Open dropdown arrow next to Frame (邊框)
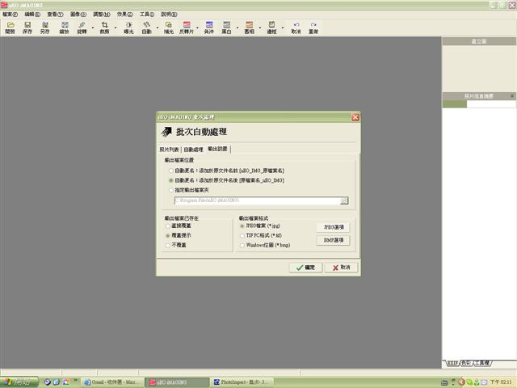This screenshot has width=517, height=388. point(283,27)
